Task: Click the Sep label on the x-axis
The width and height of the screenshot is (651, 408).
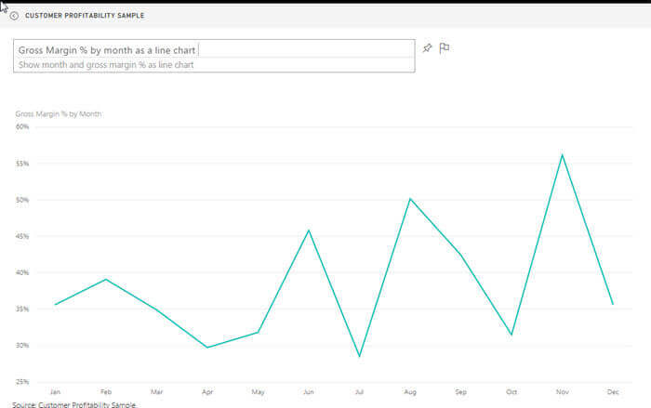Action: click(x=461, y=392)
